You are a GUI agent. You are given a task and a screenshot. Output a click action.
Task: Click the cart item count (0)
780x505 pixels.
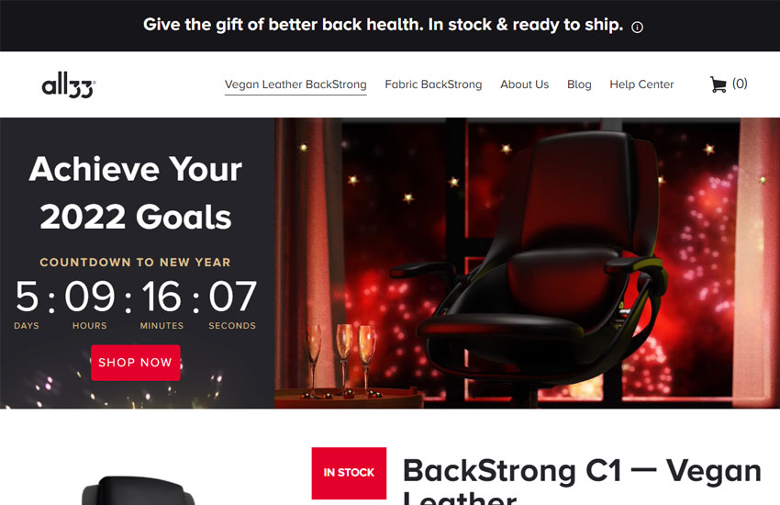740,84
